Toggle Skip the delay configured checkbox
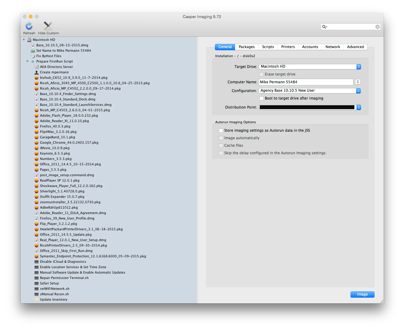The image size is (404, 331). coord(221,153)
